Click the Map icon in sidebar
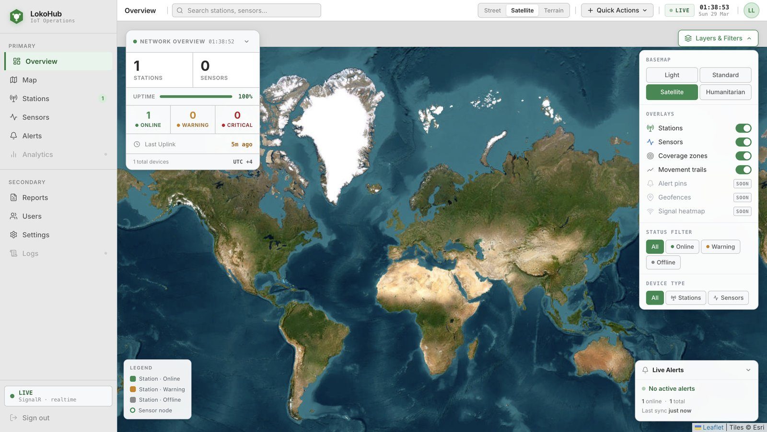The height and width of the screenshot is (432, 767). click(x=13, y=80)
